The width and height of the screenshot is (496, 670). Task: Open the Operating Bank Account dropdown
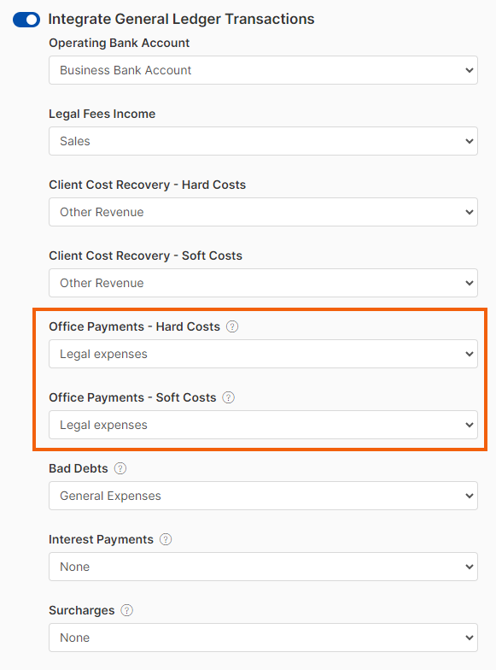click(263, 70)
